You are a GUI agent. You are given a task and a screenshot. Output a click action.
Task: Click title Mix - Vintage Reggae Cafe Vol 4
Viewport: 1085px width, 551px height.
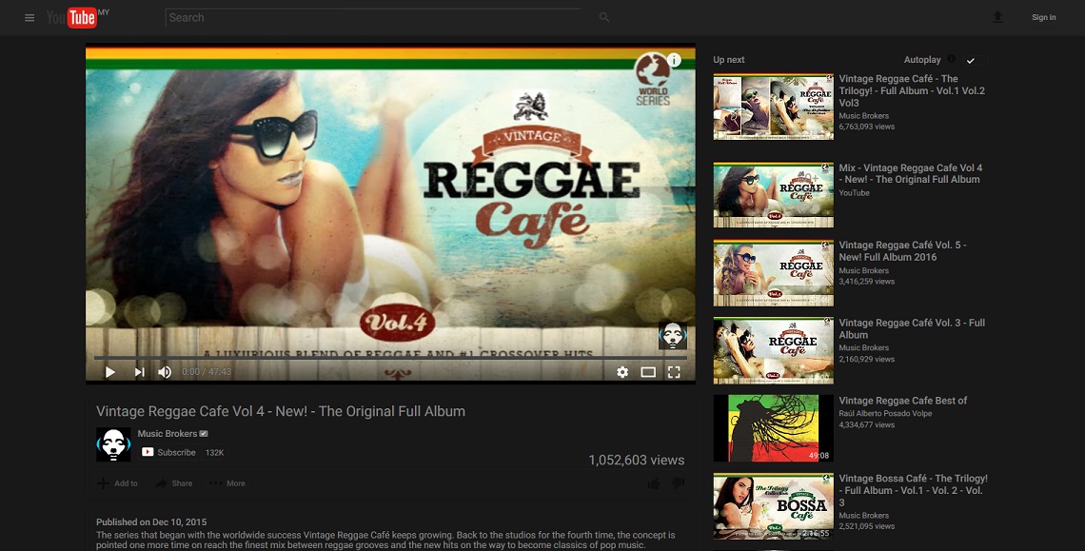pyautogui.click(x=911, y=173)
